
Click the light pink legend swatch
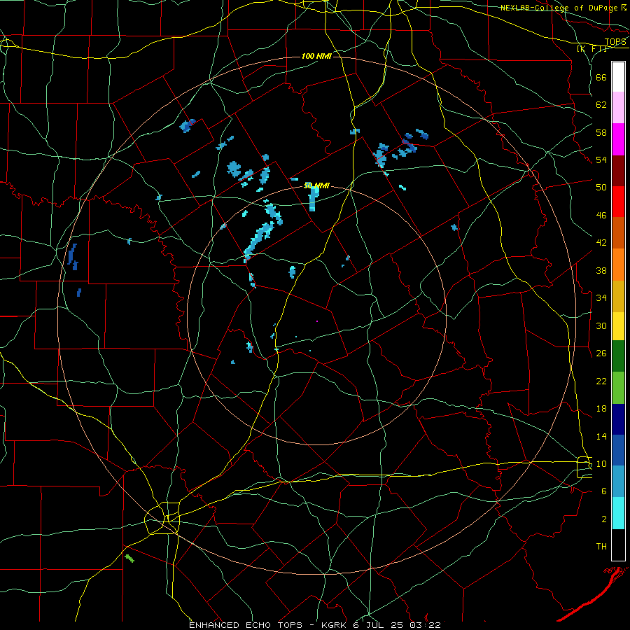tap(618, 108)
